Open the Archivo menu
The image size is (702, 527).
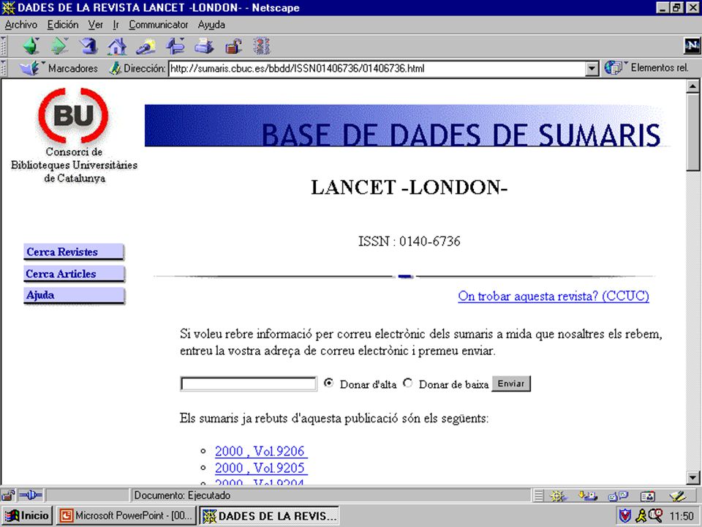[x=21, y=25]
